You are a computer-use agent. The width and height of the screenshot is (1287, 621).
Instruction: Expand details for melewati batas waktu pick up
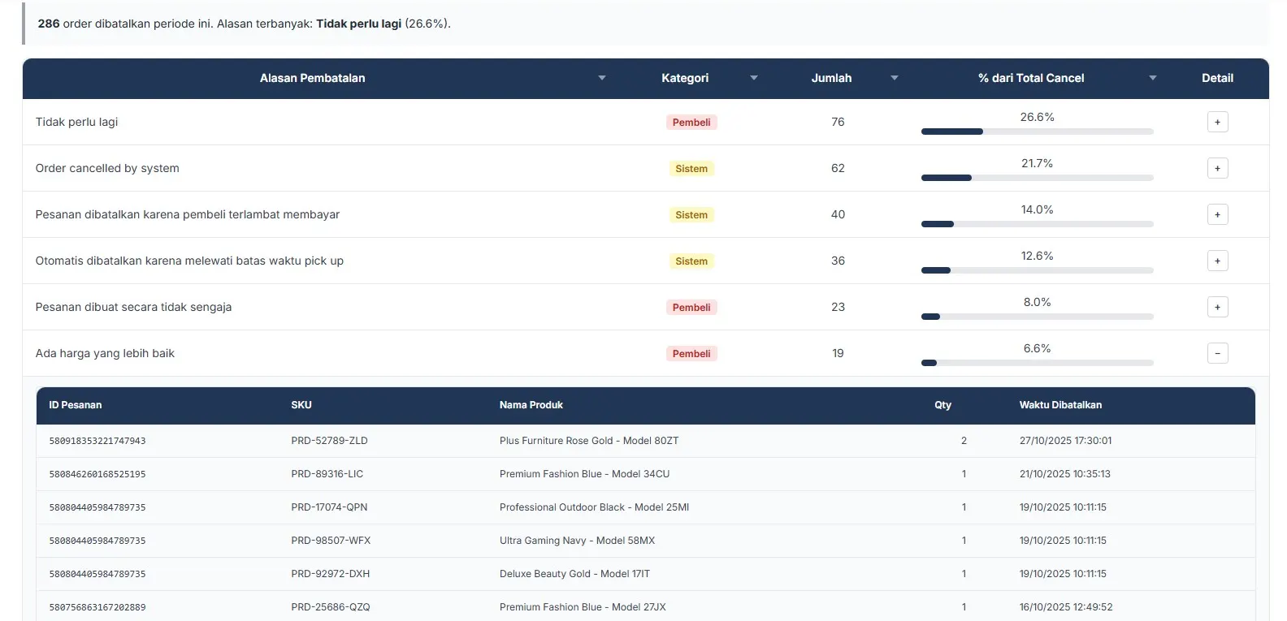coord(1217,261)
